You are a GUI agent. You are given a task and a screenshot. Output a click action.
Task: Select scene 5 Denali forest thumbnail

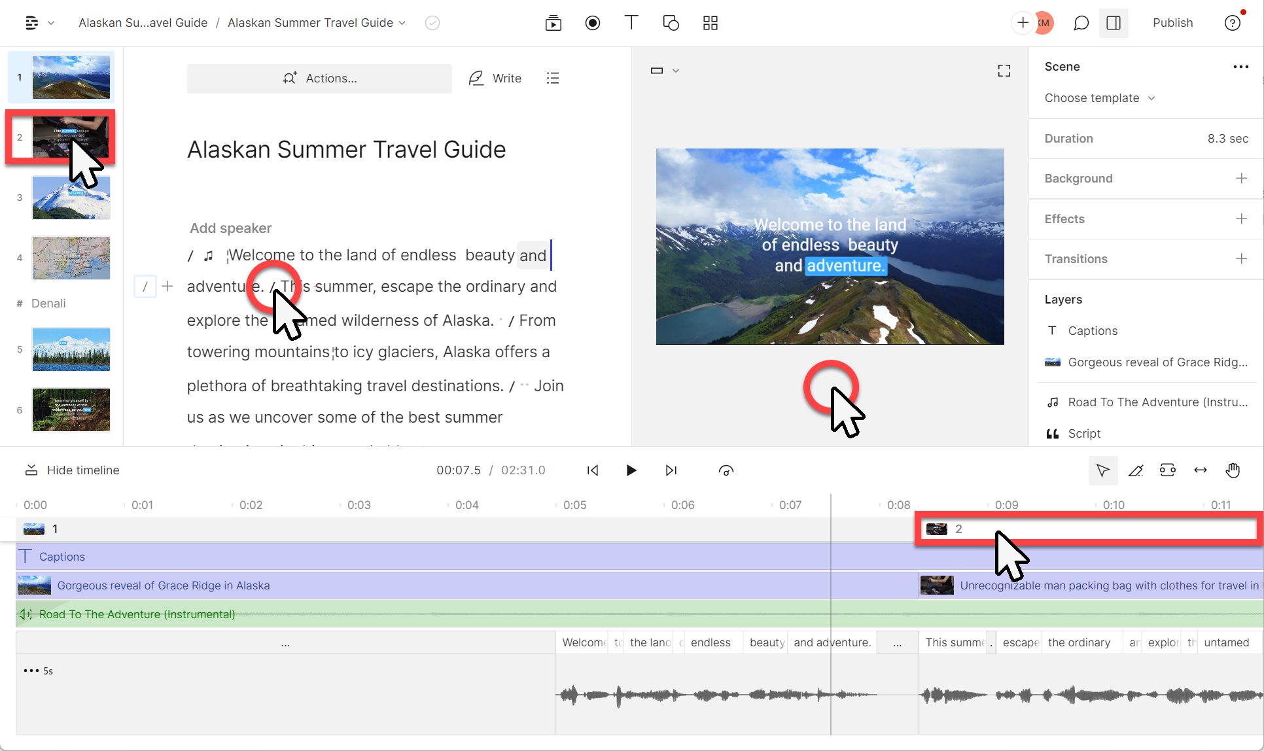click(71, 349)
